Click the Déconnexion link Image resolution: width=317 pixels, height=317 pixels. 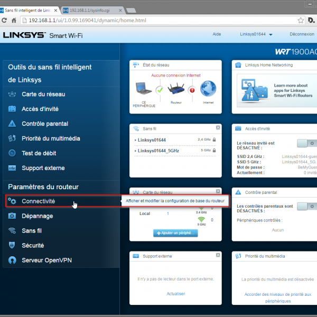point(302,34)
